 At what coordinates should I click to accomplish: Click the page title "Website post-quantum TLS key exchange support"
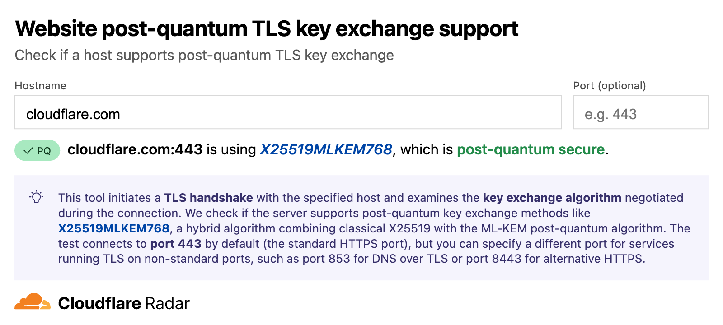pos(267,29)
